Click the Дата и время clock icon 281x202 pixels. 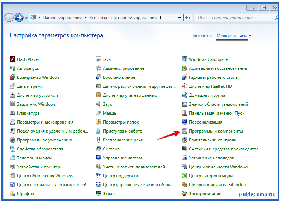click(x=12, y=86)
